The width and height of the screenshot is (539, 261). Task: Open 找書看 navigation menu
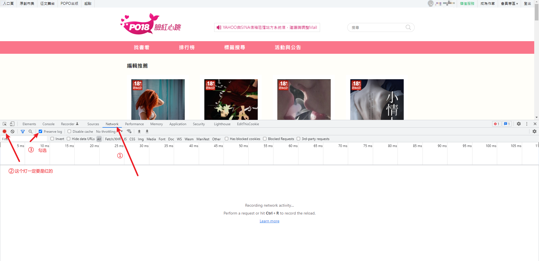[x=141, y=47]
